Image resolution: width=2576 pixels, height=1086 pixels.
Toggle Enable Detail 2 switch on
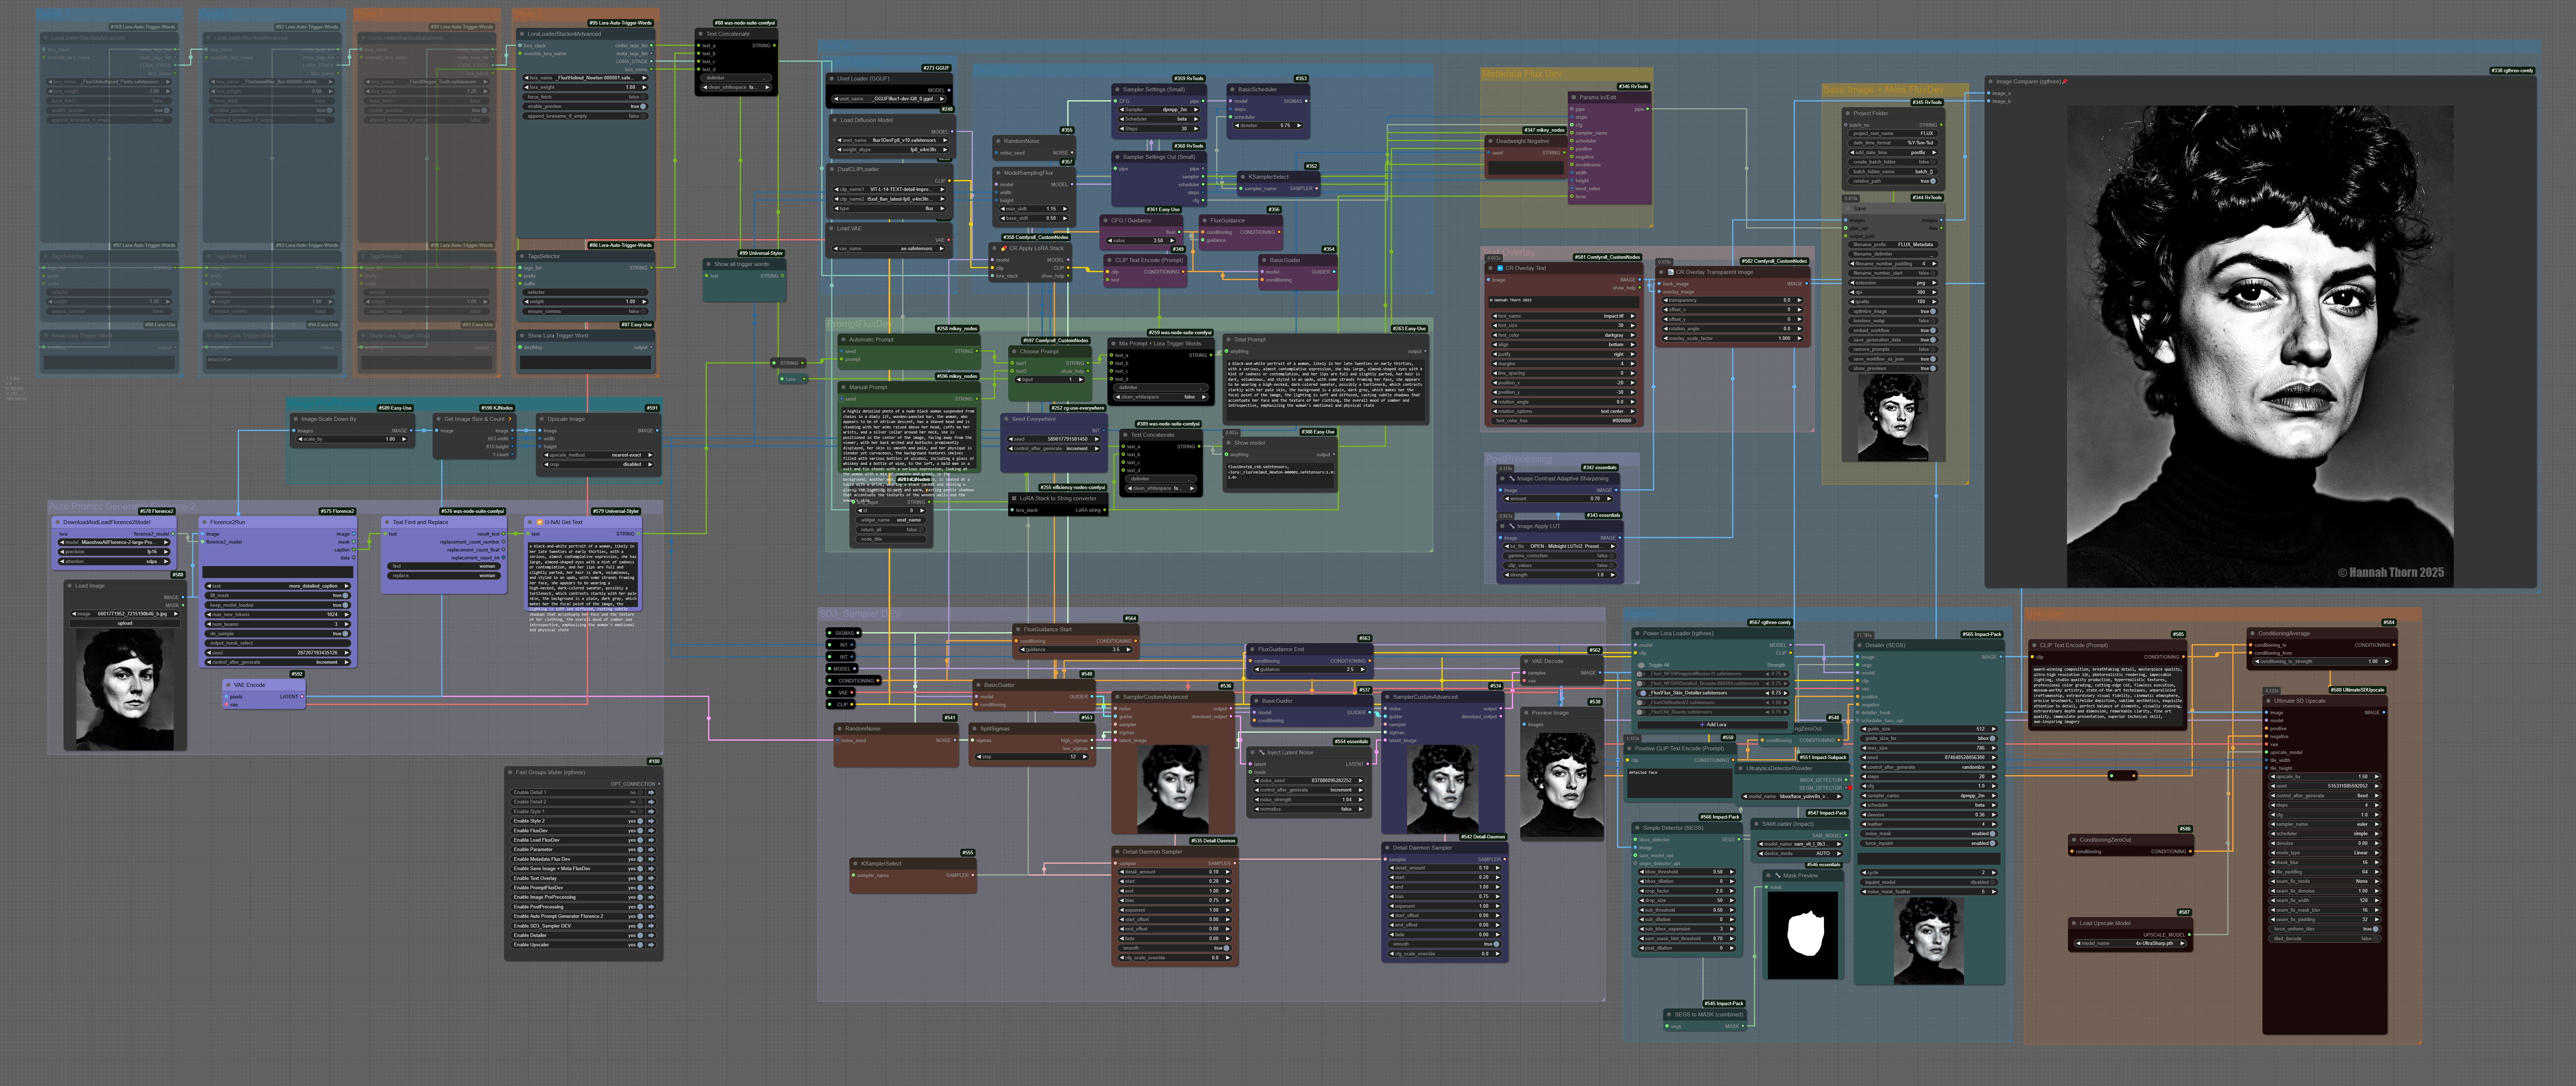[x=641, y=802]
